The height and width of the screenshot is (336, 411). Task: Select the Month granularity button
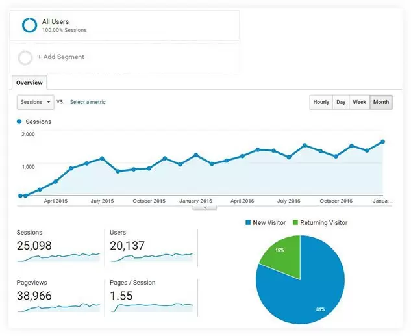tap(381, 102)
